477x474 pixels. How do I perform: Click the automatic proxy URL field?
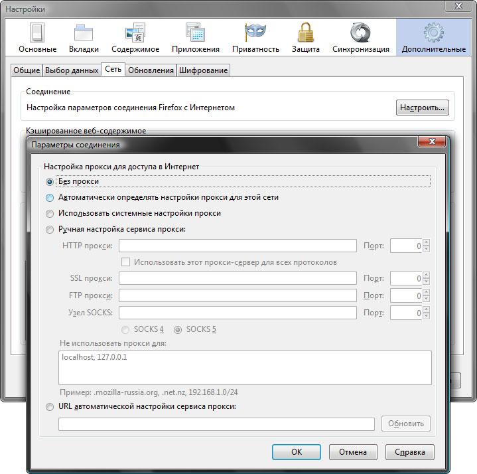pyautogui.click(x=216, y=424)
